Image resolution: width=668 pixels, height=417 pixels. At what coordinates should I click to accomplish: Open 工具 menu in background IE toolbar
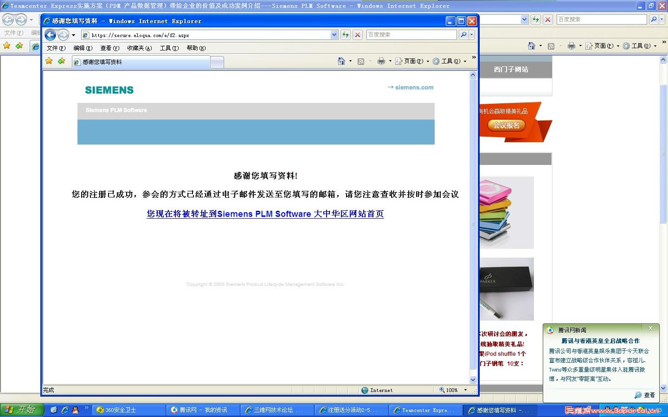(639, 46)
